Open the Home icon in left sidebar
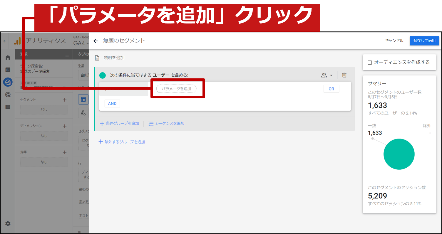 pos(8,58)
